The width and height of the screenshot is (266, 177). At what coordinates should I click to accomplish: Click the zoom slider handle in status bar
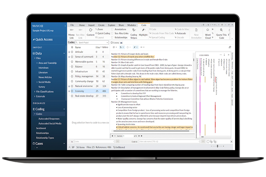pos(217,146)
